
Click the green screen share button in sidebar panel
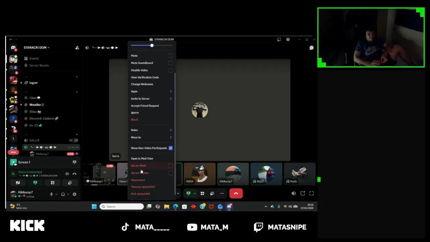[x=35, y=183]
